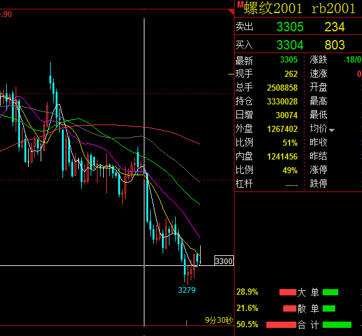Click the red corner triangle above the chart
Image resolution: width=362 pixels, height=336 pixels.
coord(231,12)
